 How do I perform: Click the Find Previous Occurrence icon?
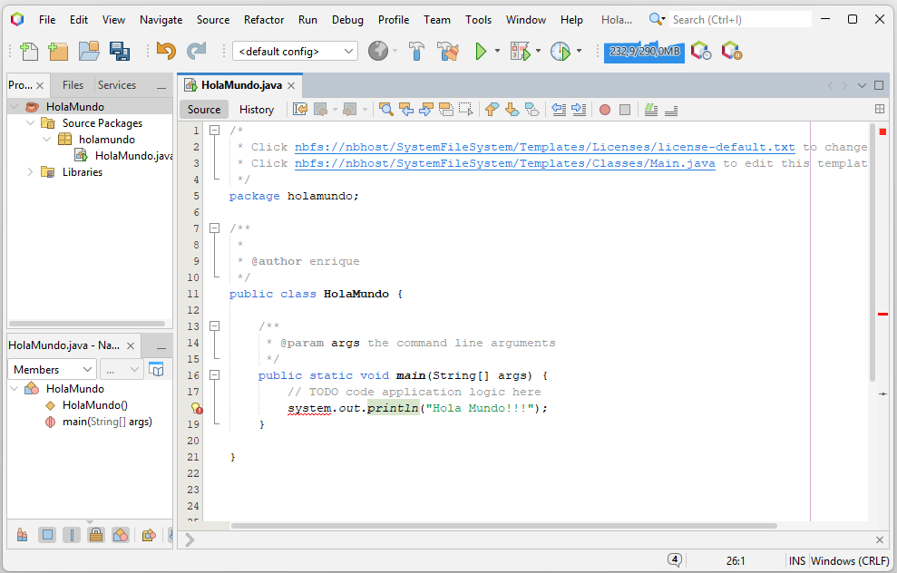pos(406,109)
